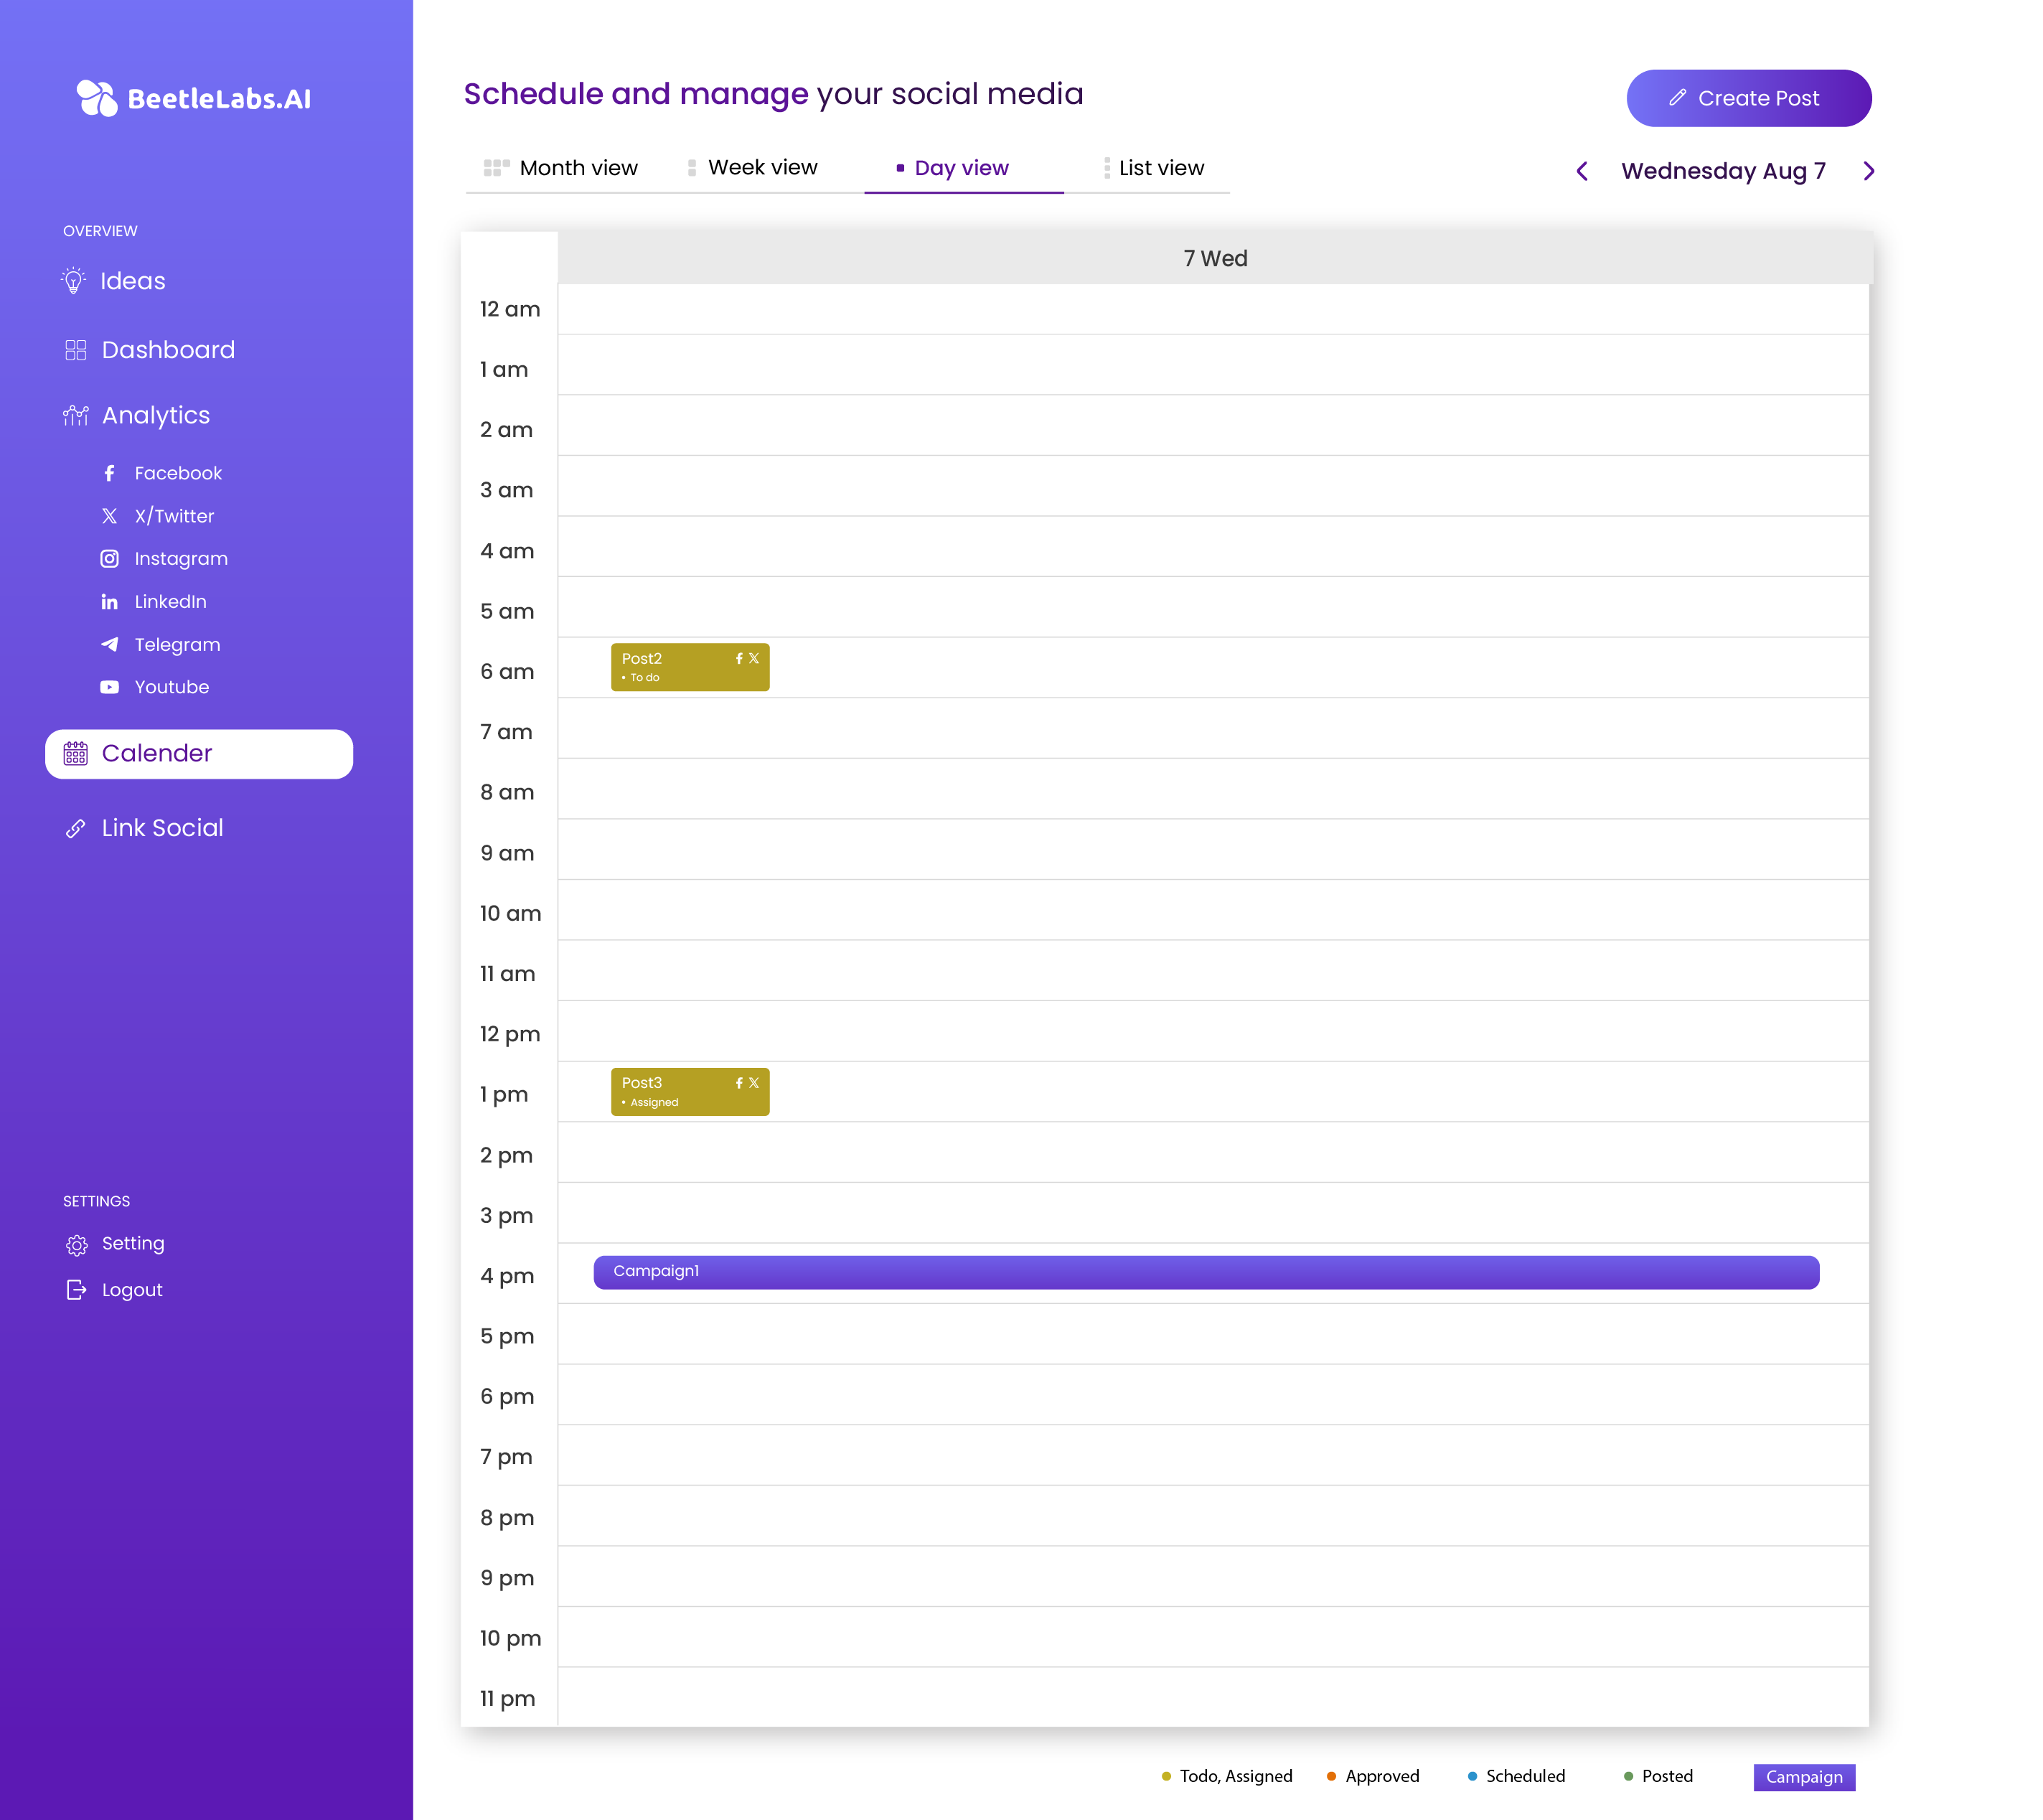This screenshot has width=2043, height=1820.
Task: Select the X/Twitter icon in sidebar
Action: [110, 516]
